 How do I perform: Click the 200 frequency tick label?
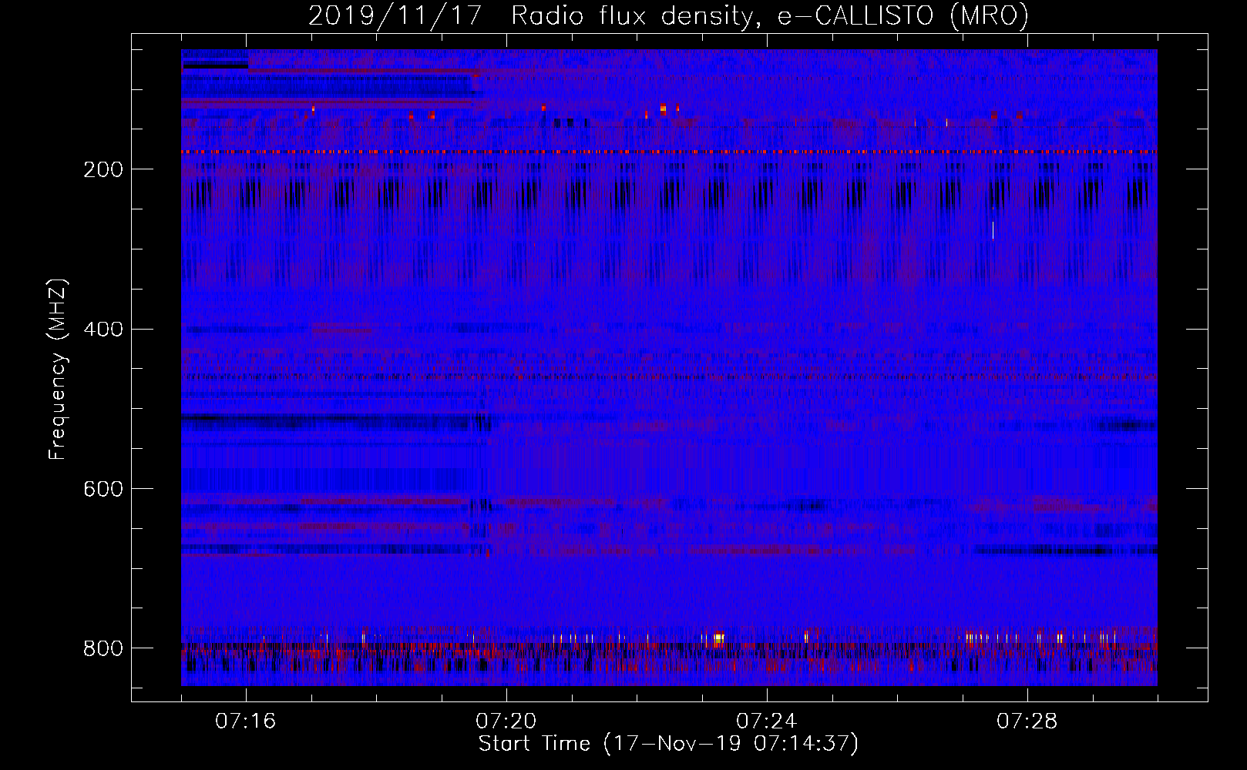[x=103, y=169]
